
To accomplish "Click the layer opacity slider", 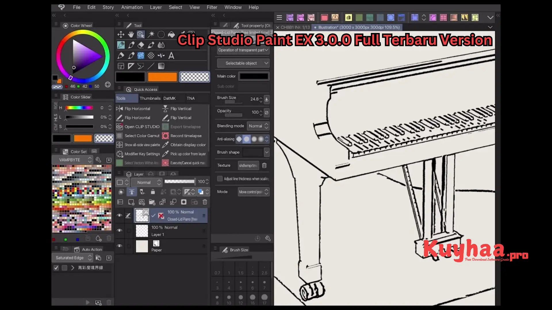I will tap(179, 181).
